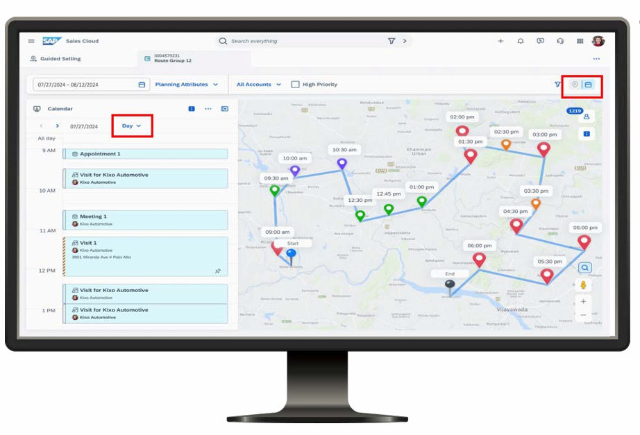Open the Day view dropdown

tap(131, 126)
